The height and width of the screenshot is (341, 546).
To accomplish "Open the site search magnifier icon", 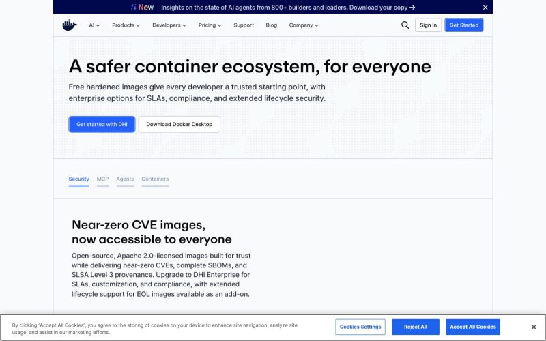I will point(405,25).
